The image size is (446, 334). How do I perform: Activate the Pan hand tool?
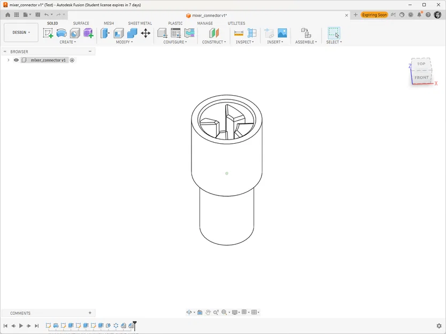(208, 313)
